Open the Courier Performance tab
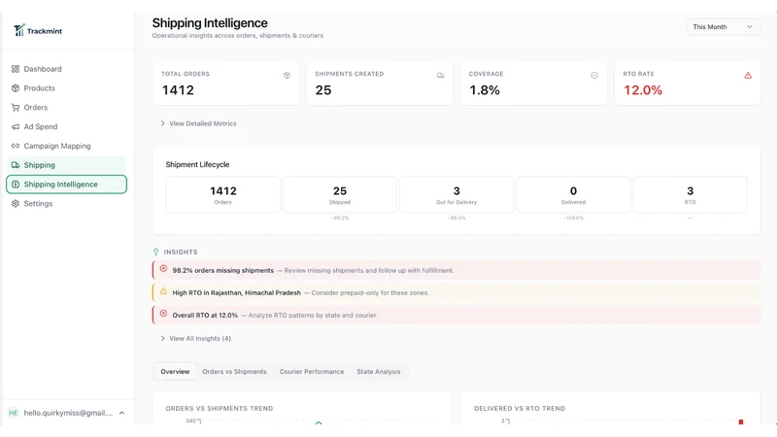Viewport: 777px width, 437px height. pyautogui.click(x=312, y=372)
